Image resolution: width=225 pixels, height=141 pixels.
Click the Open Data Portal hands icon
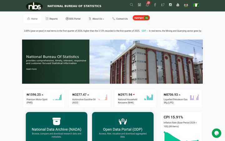(123, 122)
